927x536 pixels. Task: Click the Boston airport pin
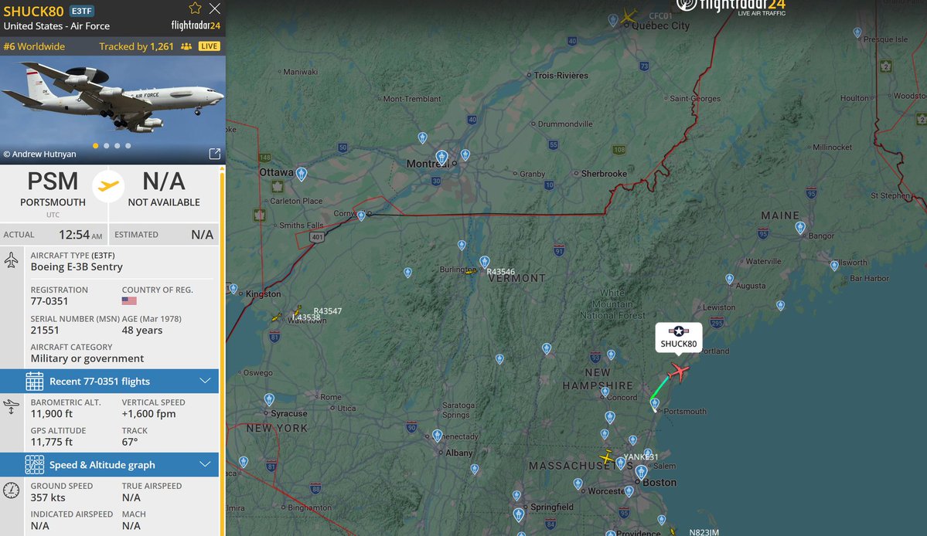pos(641,472)
